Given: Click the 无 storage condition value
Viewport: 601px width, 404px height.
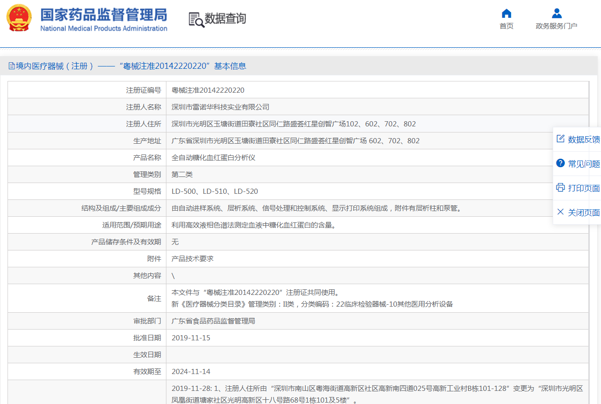Looking at the screenshot, I should [175, 242].
